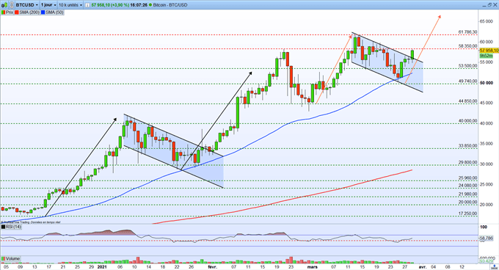Select the 53 500,00 support level label
The image size is (499, 270).
pyautogui.click(x=468, y=66)
